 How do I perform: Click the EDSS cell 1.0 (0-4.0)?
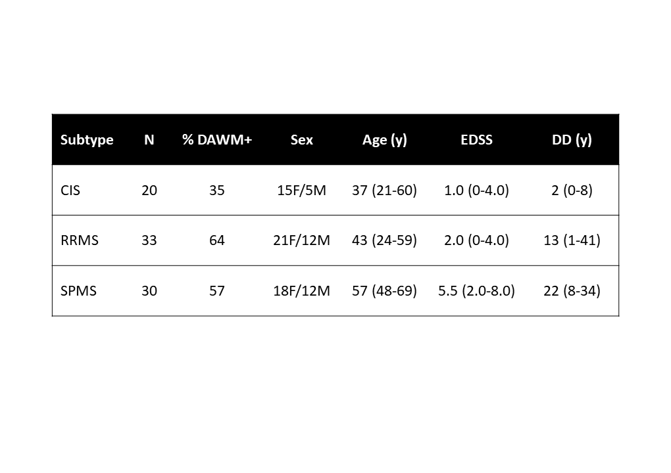click(x=477, y=191)
